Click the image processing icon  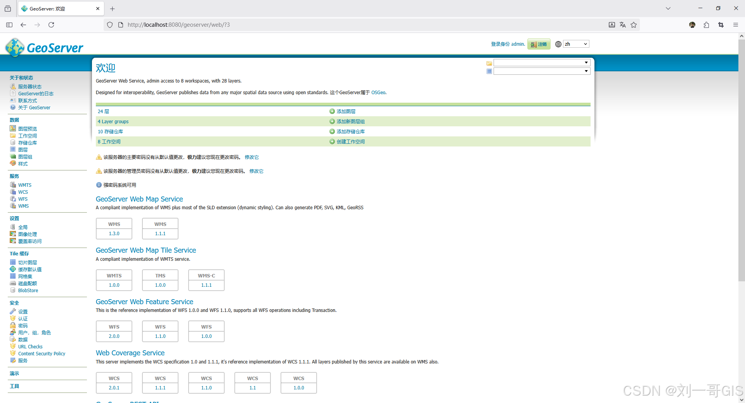tap(13, 234)
